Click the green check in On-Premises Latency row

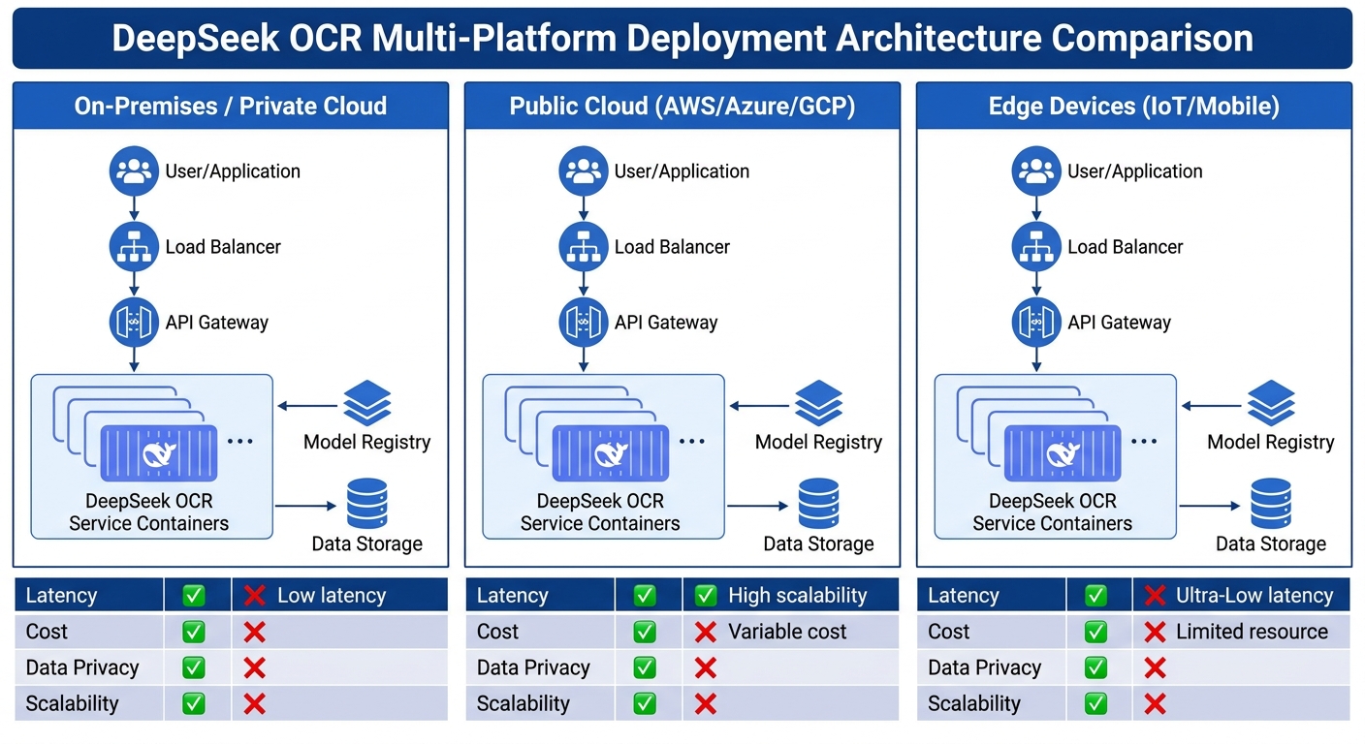coord(194,596)
